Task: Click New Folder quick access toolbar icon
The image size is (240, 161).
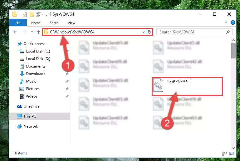Action: (x=32, y=14)
